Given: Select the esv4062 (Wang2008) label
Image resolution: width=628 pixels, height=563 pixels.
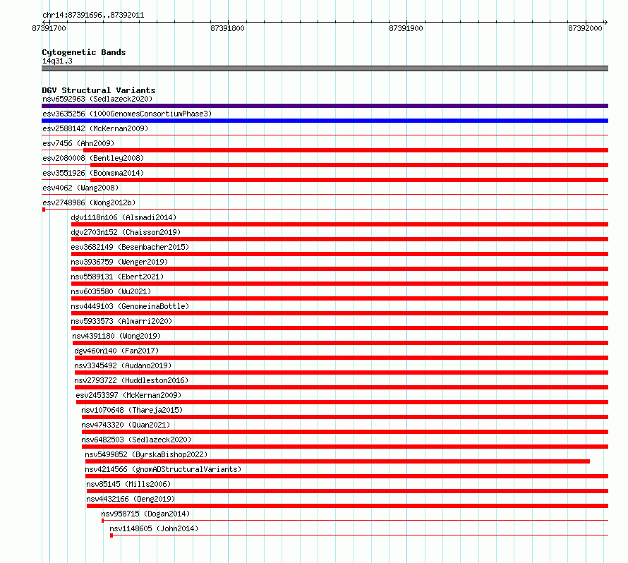Looking at the screenshot, I should [80, 188].
